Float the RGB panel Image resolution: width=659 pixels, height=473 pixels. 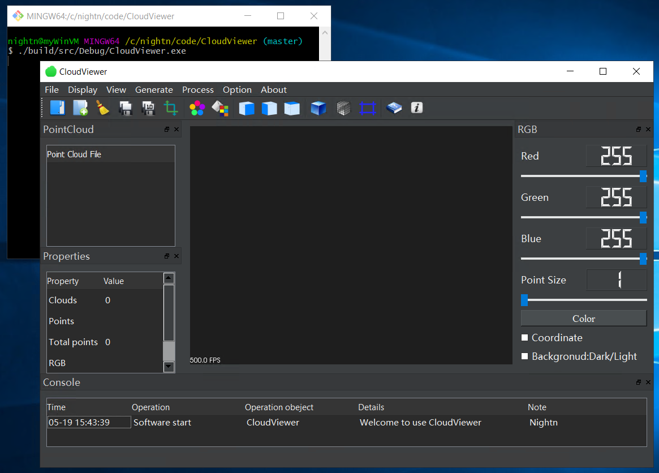pos(638,129)
